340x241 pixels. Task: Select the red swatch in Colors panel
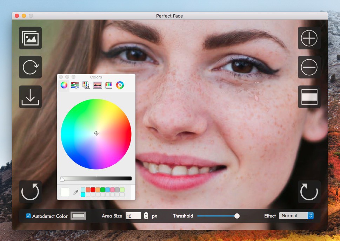(x=93, y=190)
